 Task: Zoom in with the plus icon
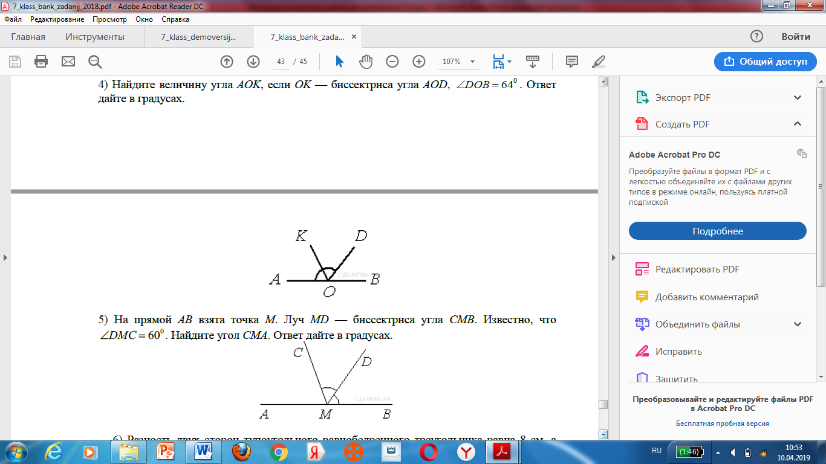click(x=419, y=62)
